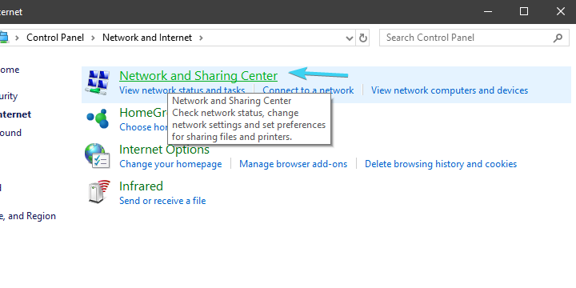Click the Network and Internet breadcrumb
This screenshot has height=288, width=576.
(147, 38)
